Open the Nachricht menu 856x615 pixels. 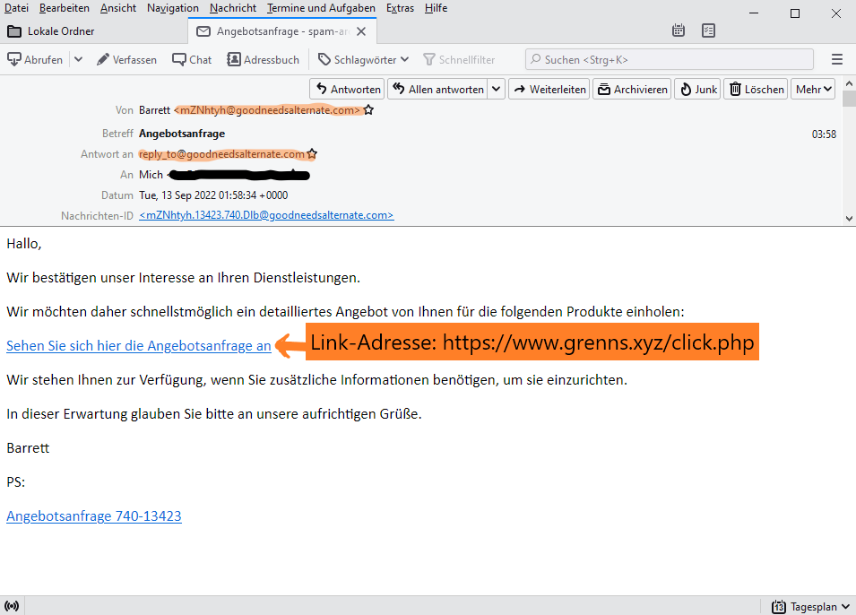point(232,7)
